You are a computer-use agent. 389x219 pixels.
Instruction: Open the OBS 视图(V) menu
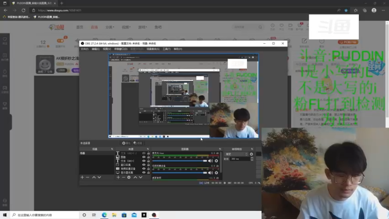(106, 49)
